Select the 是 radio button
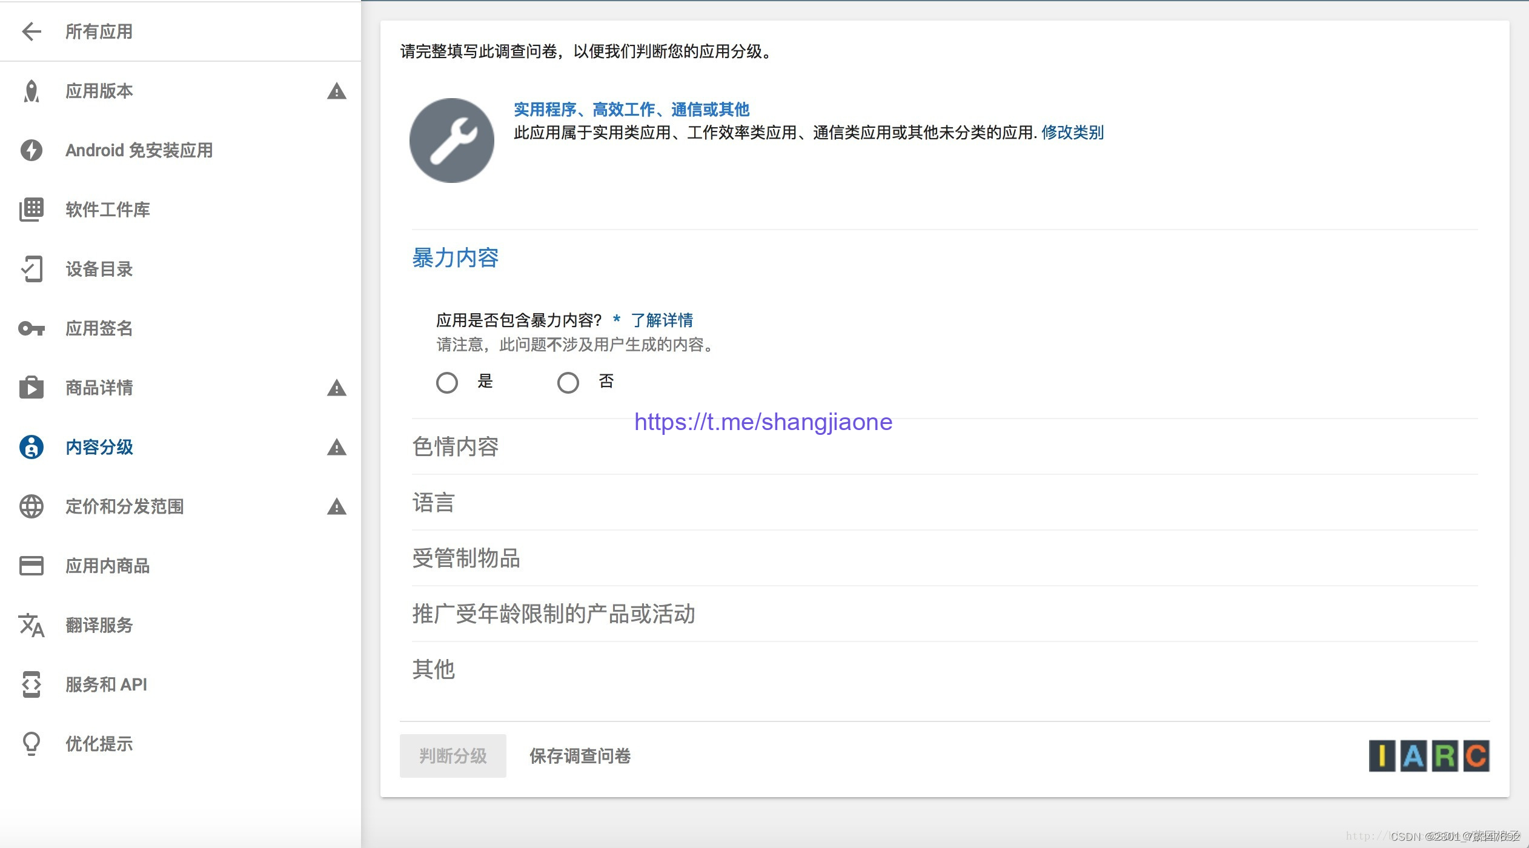This screenshot has height=848, width=1529. 447,382
